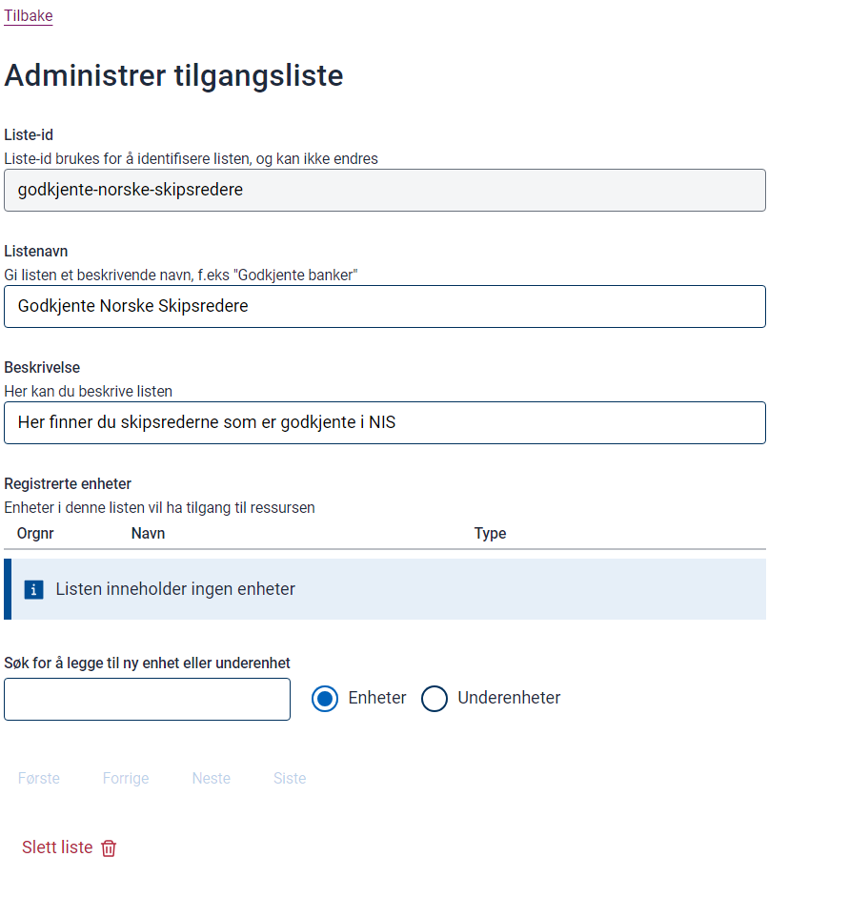Click the Orgnr column header

[x=34, y=533]
